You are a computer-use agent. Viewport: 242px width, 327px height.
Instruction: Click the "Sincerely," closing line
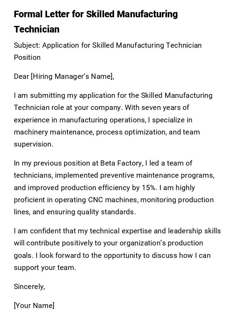[29, 287]
